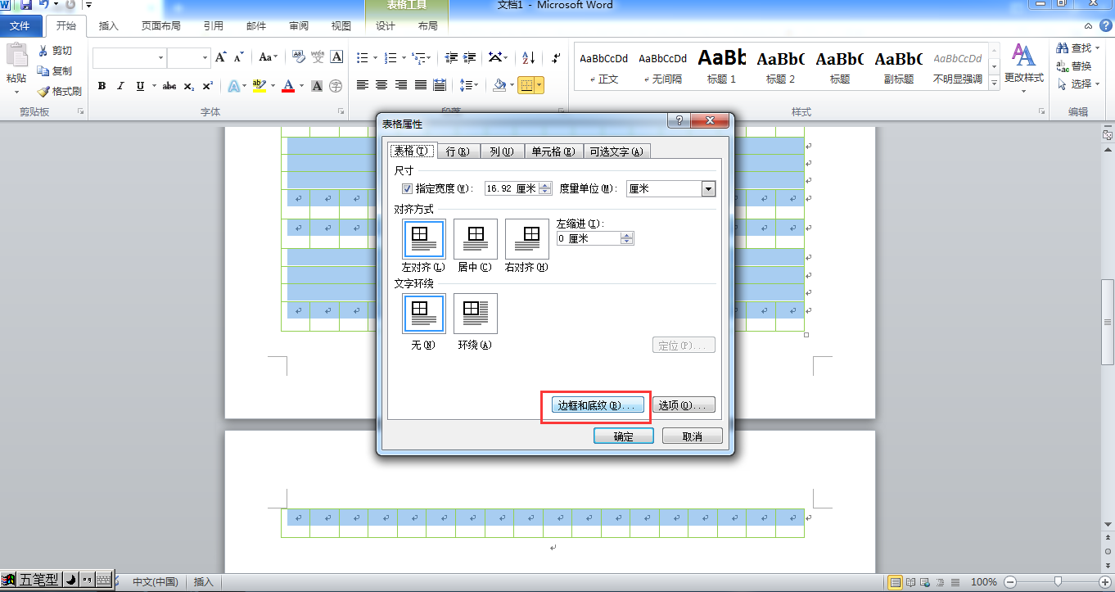1115x592 pixels.
Task: Click the Paste (粘贴) clipboard icon
Action: [16, 55]
